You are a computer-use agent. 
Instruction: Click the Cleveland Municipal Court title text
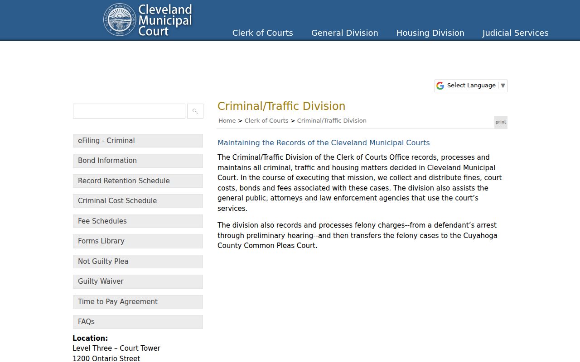pyautogui.click(x=165, y=20)
